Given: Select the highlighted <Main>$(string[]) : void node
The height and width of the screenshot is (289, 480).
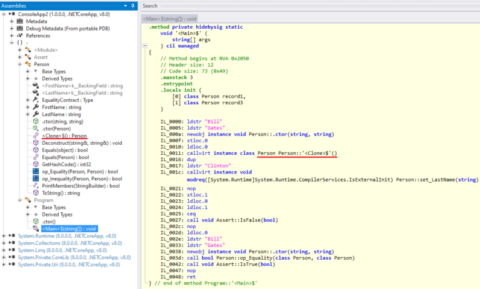Looking at the screenshot, I should point(69,228).
